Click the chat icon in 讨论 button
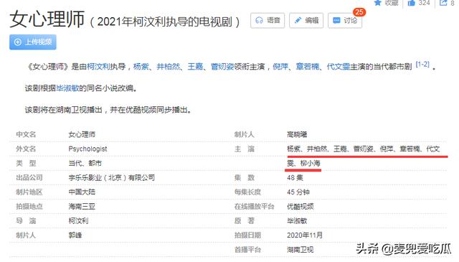Viewport: 459px width, 262px height. coord(336,21)
